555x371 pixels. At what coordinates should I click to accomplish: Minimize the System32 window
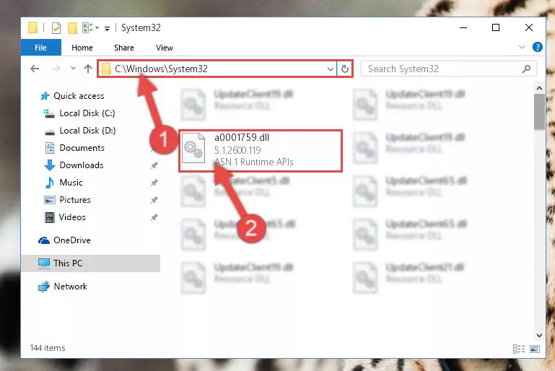coord(463,27)
